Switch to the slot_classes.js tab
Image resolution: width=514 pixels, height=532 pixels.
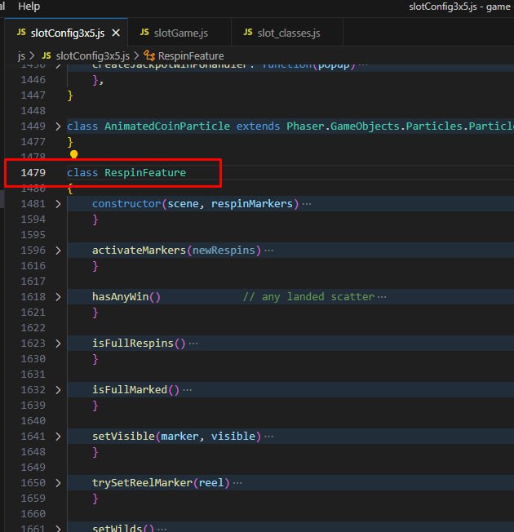287,33
